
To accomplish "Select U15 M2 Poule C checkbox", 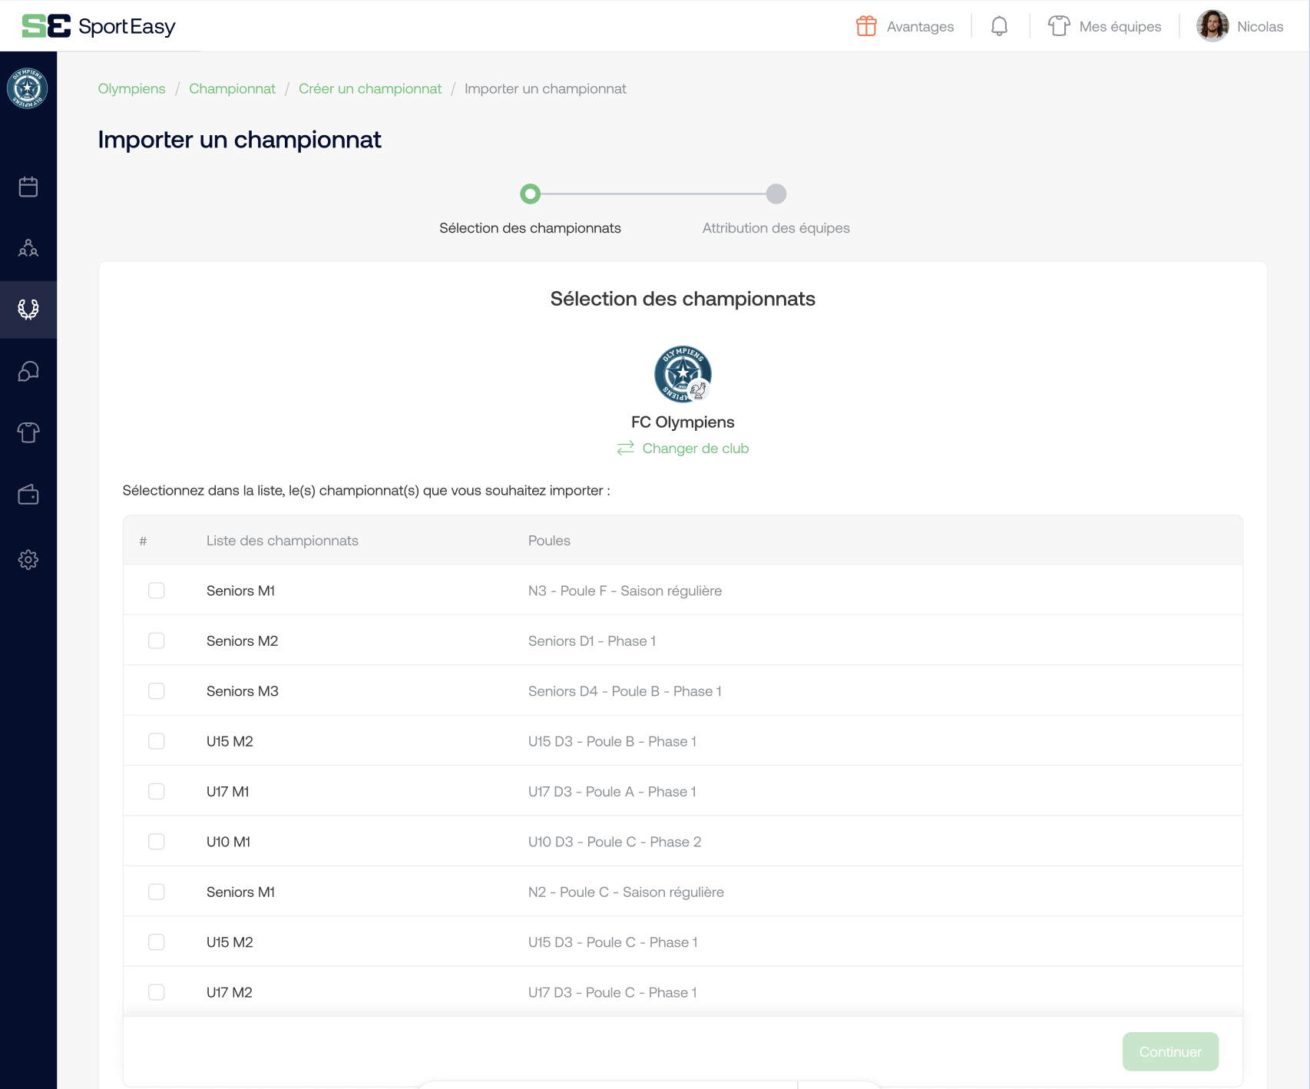I will 157,942.
